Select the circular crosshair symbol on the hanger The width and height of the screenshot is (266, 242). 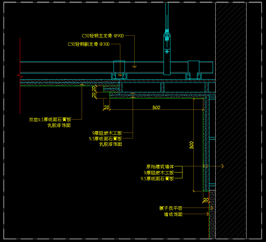(167, 51)
